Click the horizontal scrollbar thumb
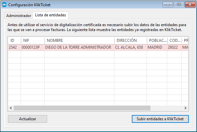The width and height of the screenshot is (197, 132). click(82, 108)
